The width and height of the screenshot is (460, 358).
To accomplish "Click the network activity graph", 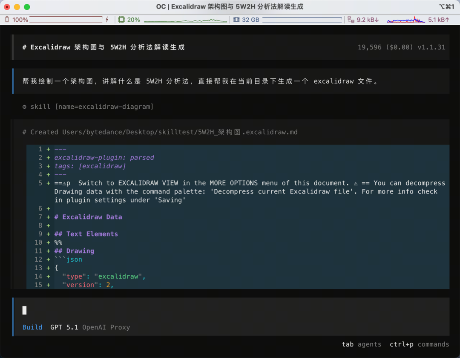I will click(406, 20).
